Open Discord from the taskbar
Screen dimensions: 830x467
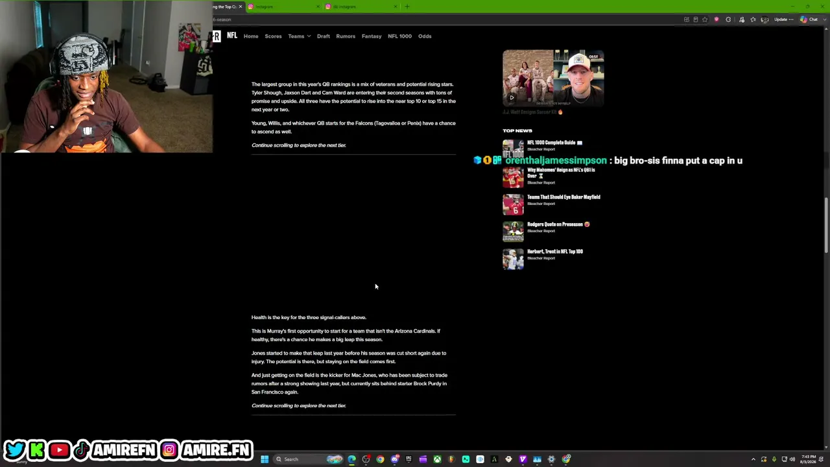coord(394,459)
